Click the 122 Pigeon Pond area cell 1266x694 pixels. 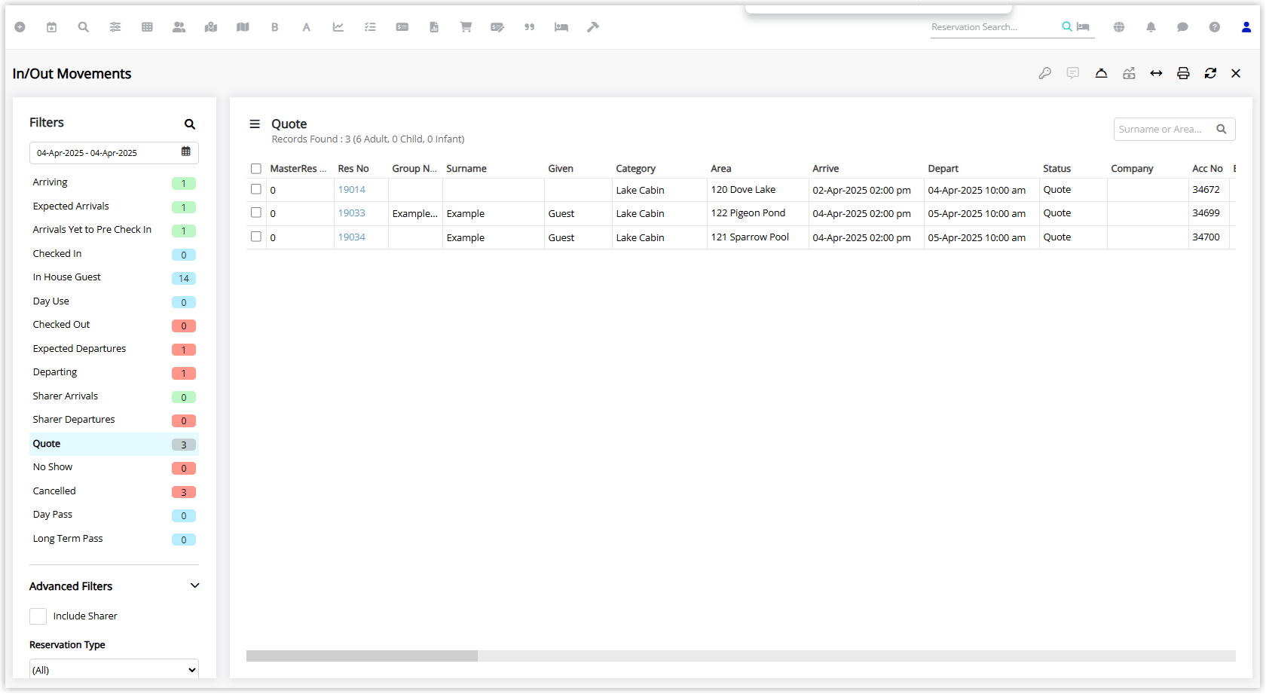coord(757,213)
